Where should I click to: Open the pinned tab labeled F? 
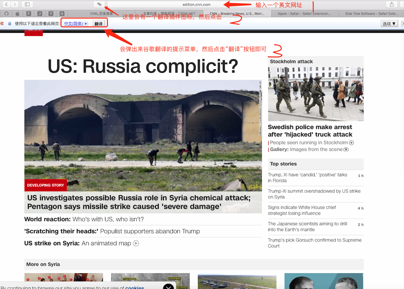coord(29,13)
